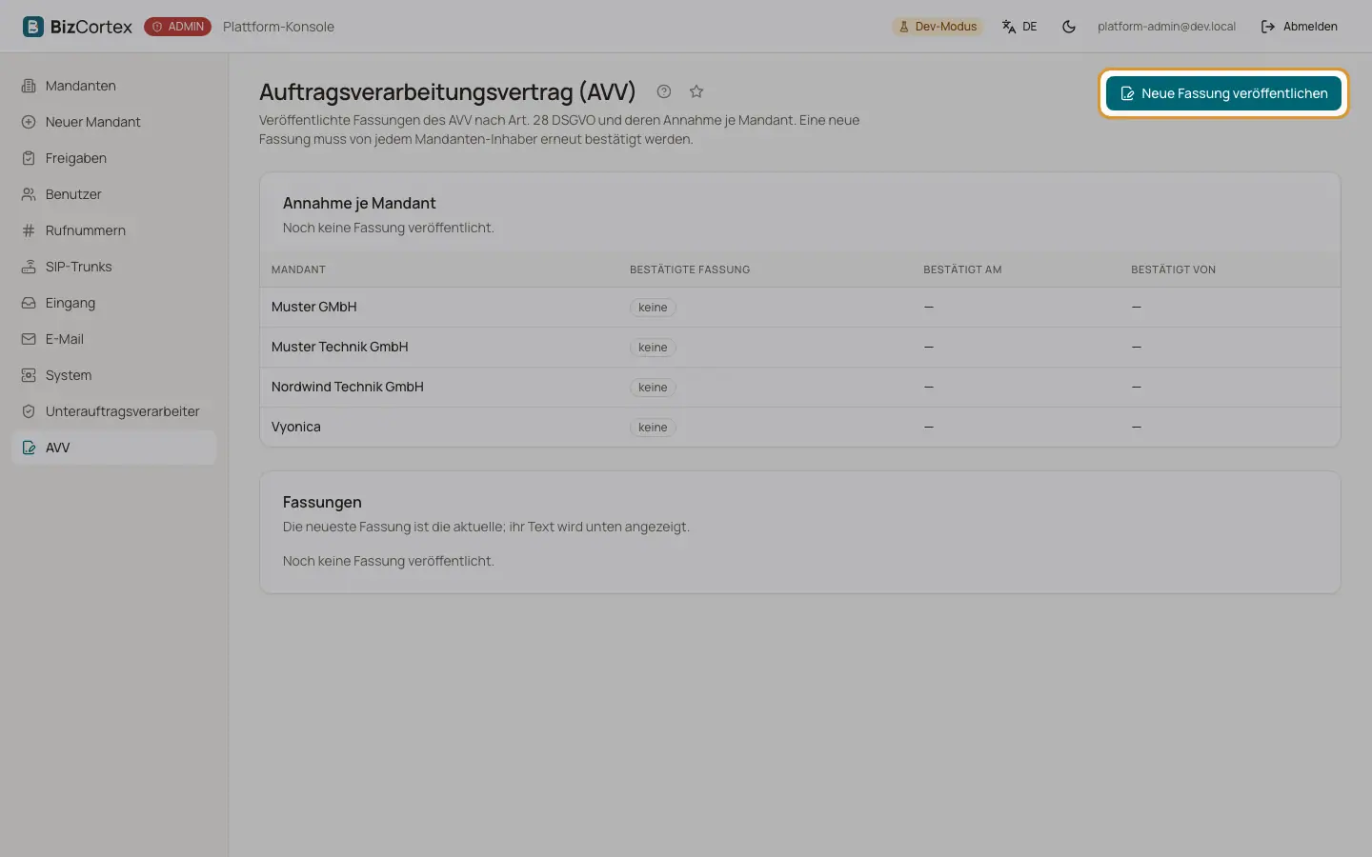
Task: Click the keine badge for Muster GMbH
Action: [653, 308]
